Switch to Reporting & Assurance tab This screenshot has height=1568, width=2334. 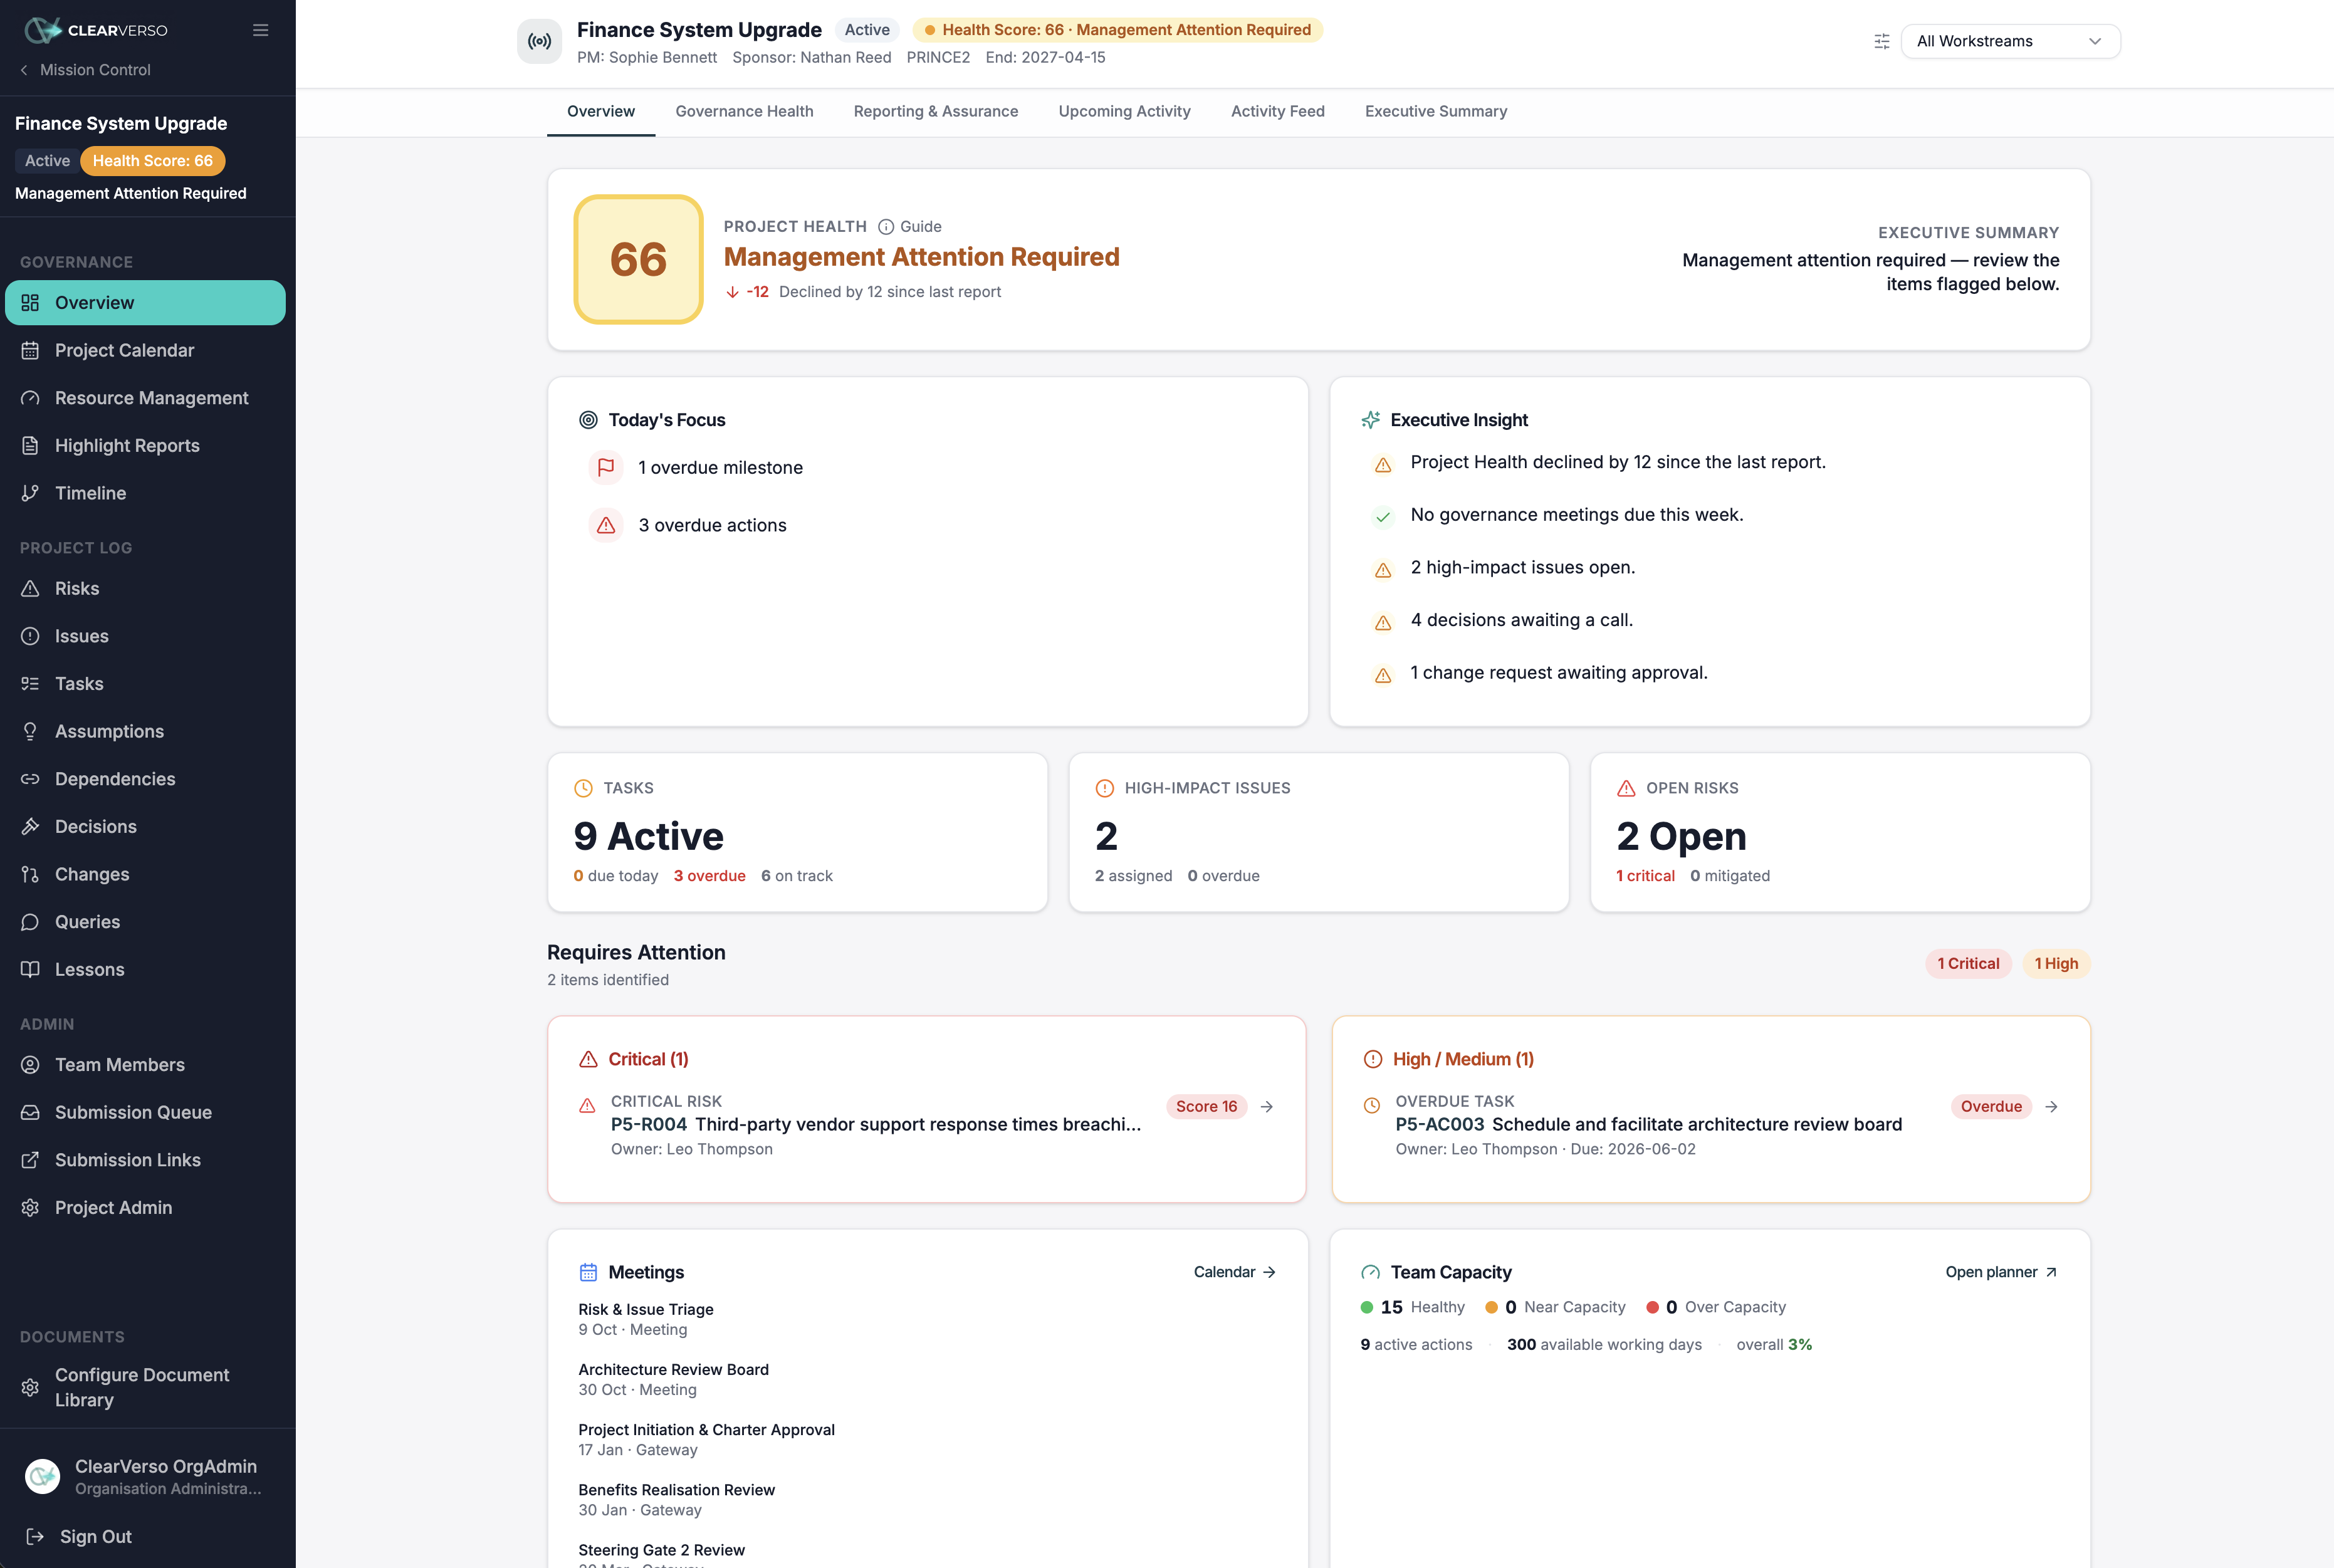tap(935, 111)
